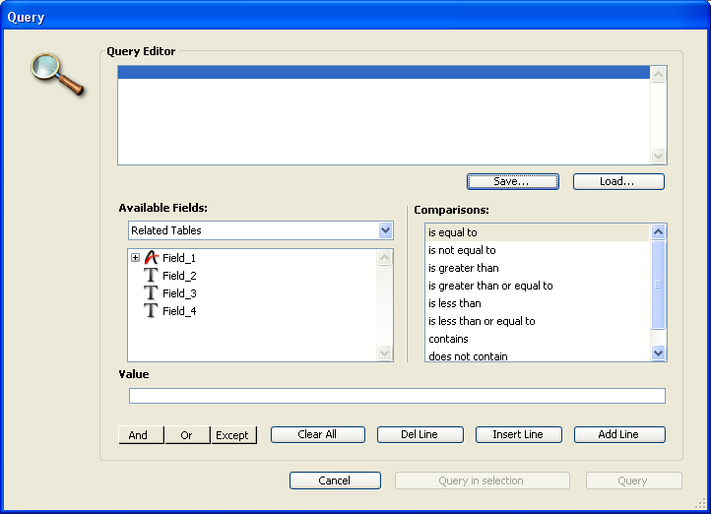Select 'contains' in the Comparisons list
Screen dimensions: 711x514
(448, 339)
